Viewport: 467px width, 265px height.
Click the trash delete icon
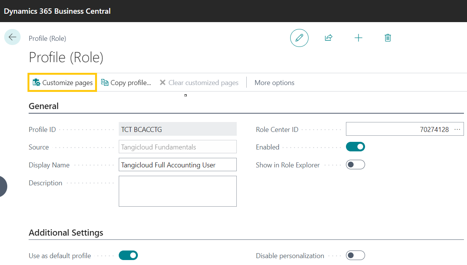coord(388,38)
